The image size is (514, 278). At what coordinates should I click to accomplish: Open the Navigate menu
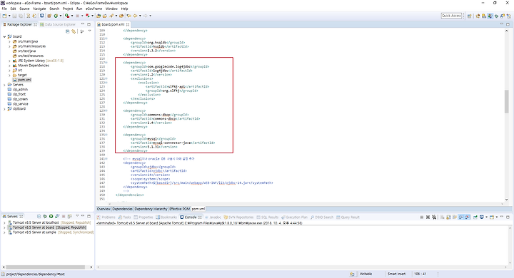click(39, 9)
